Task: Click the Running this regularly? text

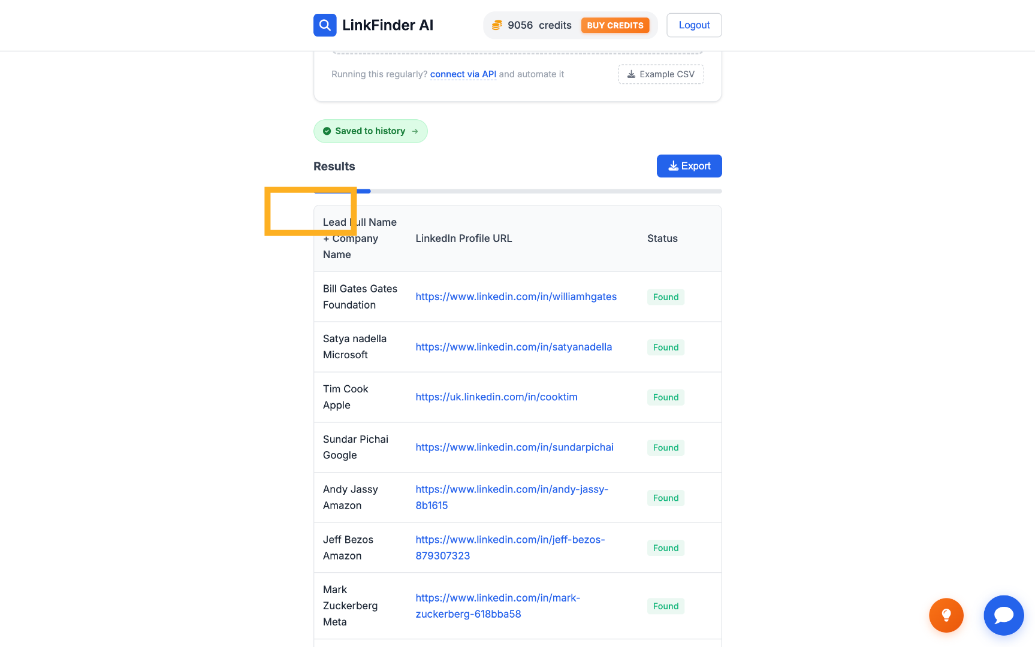Action: [379, 74]
